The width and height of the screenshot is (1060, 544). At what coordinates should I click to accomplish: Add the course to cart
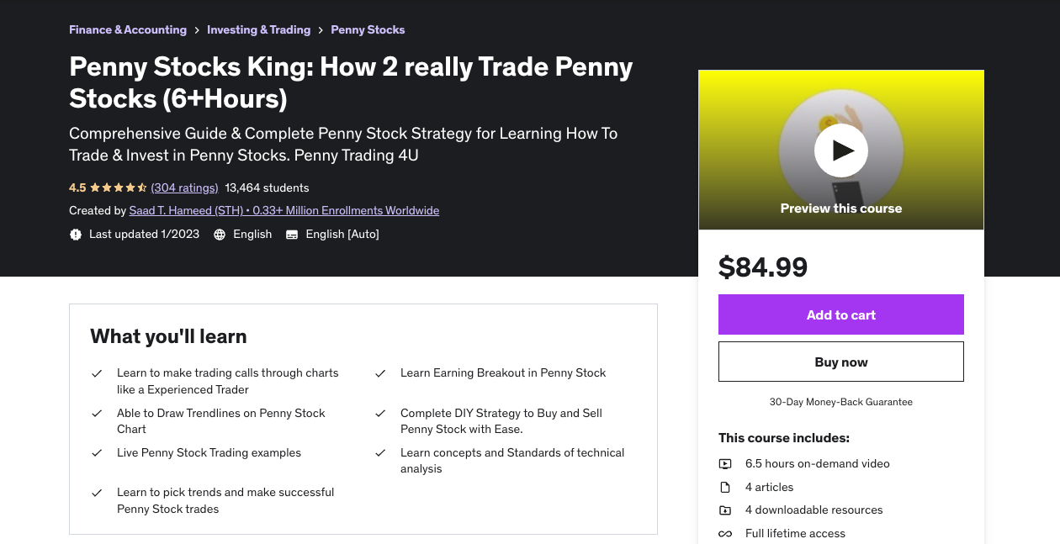pos(840,314)
